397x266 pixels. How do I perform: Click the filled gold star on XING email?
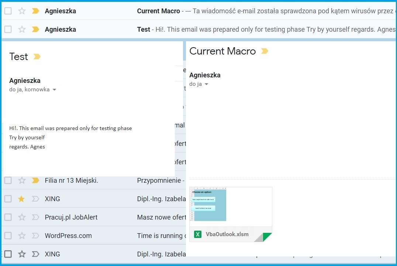click(x=22, y=199)
